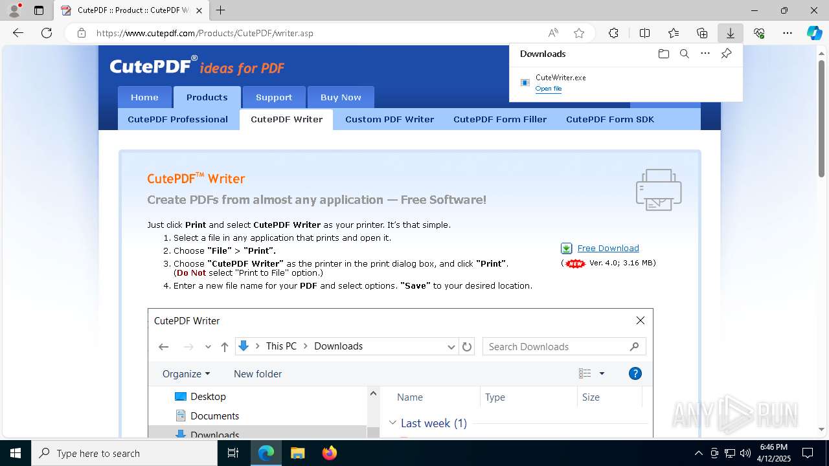Click the address bar URL field

pyautogui.click(x=317, y=33)
